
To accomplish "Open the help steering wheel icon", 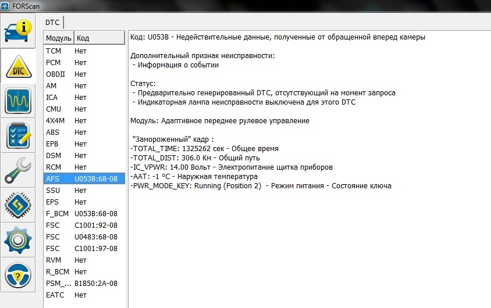I will [18, 275].
